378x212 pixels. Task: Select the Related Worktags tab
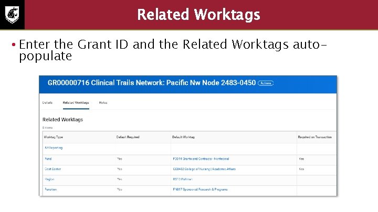pyautogui.click(x=76, y=103)
